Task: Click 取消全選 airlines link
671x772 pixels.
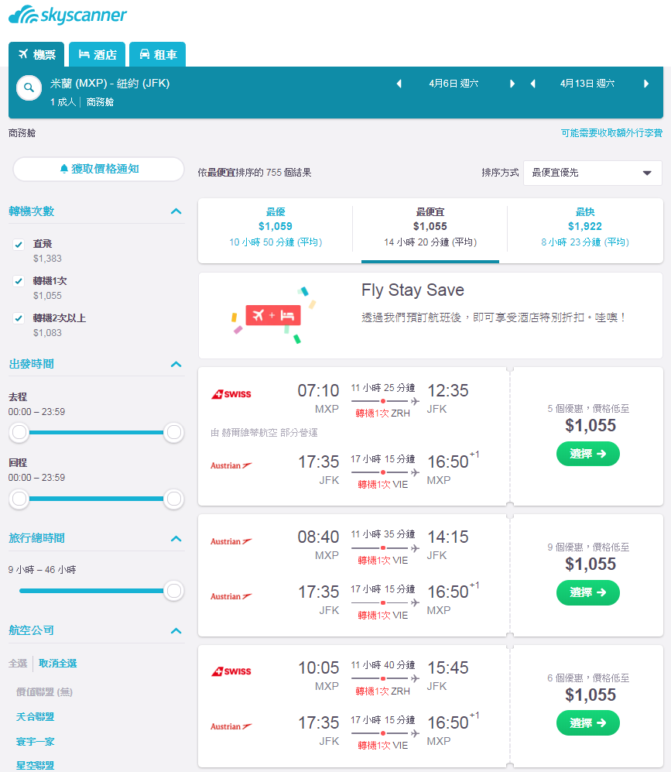Action: (x=57, y=663)
